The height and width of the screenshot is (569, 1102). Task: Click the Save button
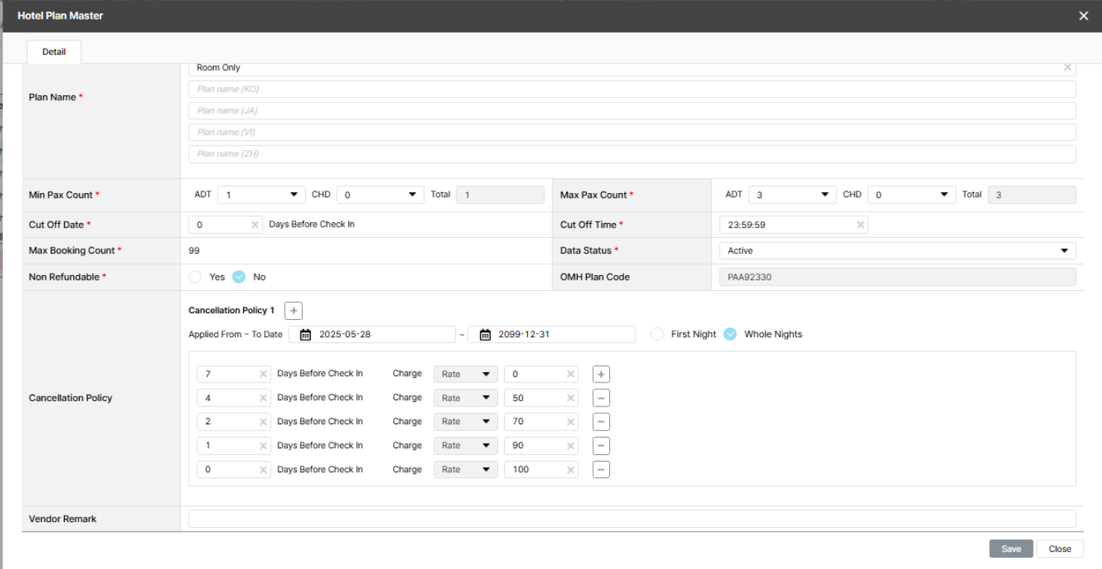click(x=1010, y=549)
